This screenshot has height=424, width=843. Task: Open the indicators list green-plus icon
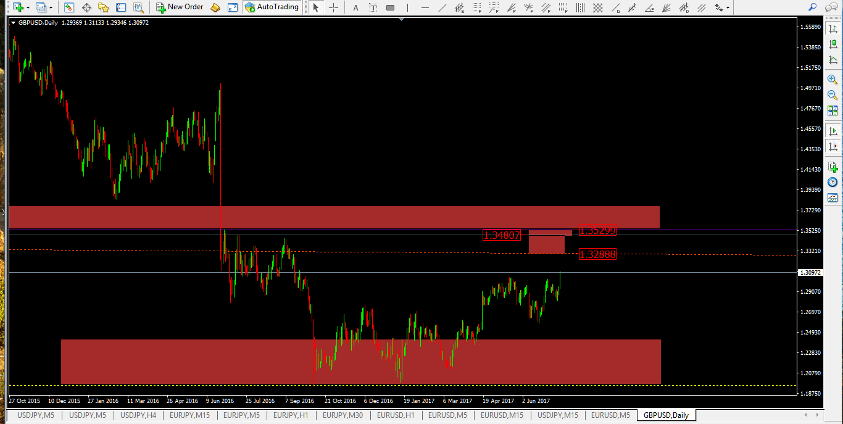point(833,167)
